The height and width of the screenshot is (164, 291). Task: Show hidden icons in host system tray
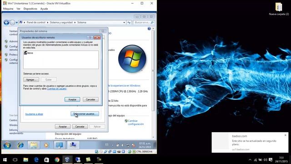coord(250,160)
